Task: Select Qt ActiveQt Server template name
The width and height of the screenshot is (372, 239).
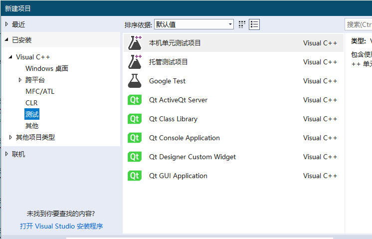Action: click(178, 100)
